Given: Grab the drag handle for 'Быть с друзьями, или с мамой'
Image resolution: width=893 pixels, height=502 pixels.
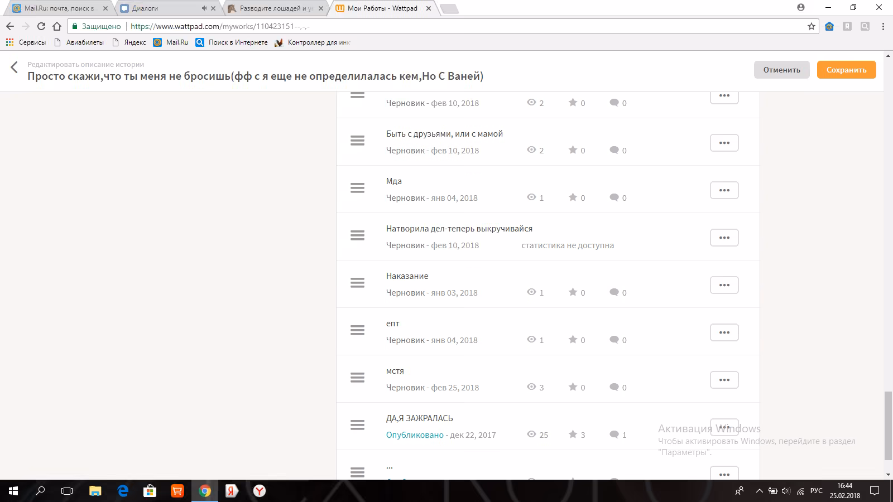Looking at the screenshot, I should tap(357, 141).
